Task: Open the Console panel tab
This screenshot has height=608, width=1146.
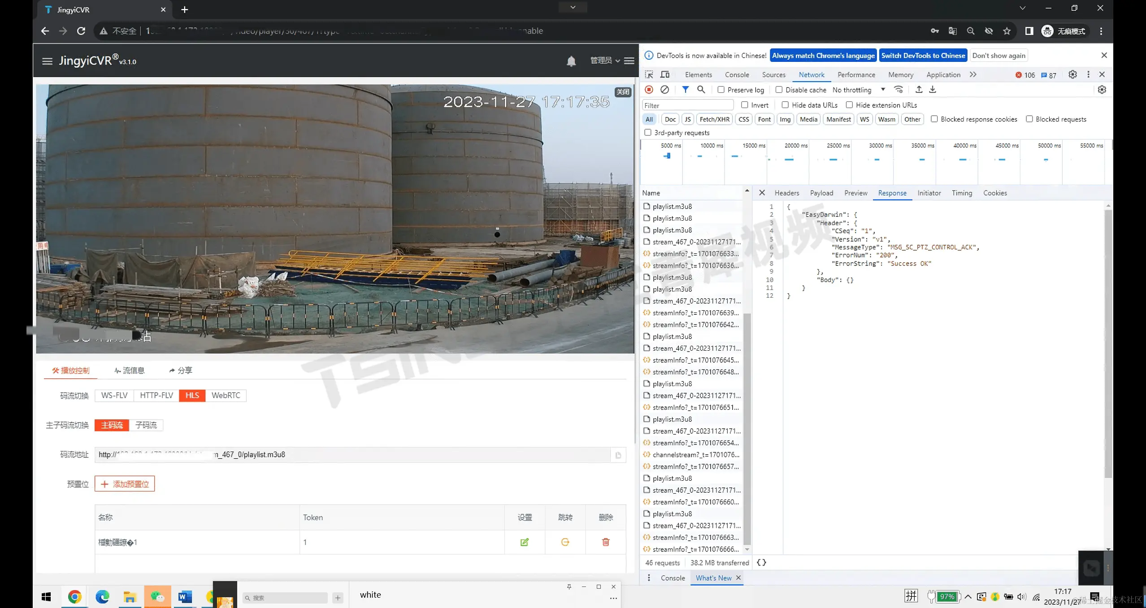Action: pyautogui.click(x=737, y=74)
